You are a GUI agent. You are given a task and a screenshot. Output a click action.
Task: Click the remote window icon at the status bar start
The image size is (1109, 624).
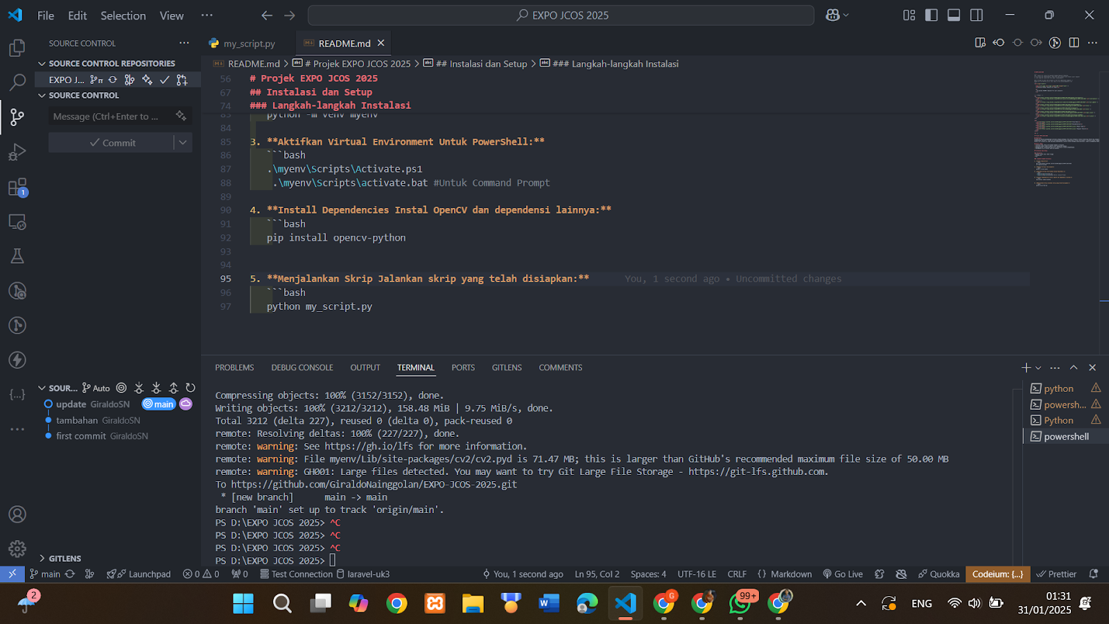tap(12, 574)
